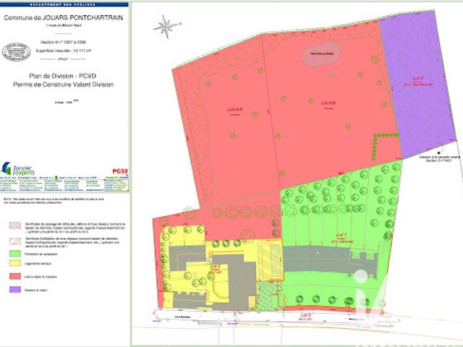Click the compass rose north arrow

166,27
